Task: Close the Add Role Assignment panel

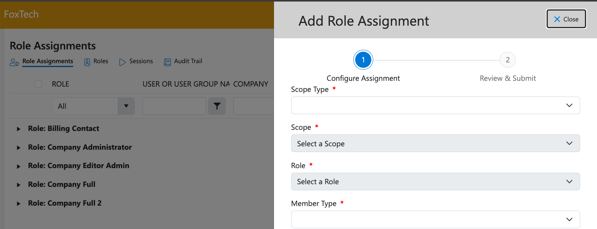Action: (566, 19)
